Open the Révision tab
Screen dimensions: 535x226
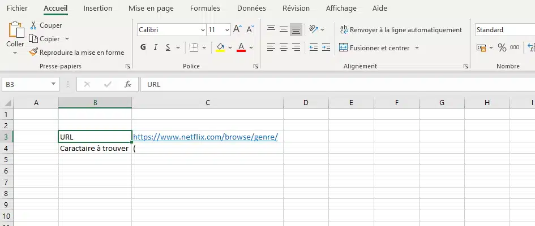pos(296,8)
